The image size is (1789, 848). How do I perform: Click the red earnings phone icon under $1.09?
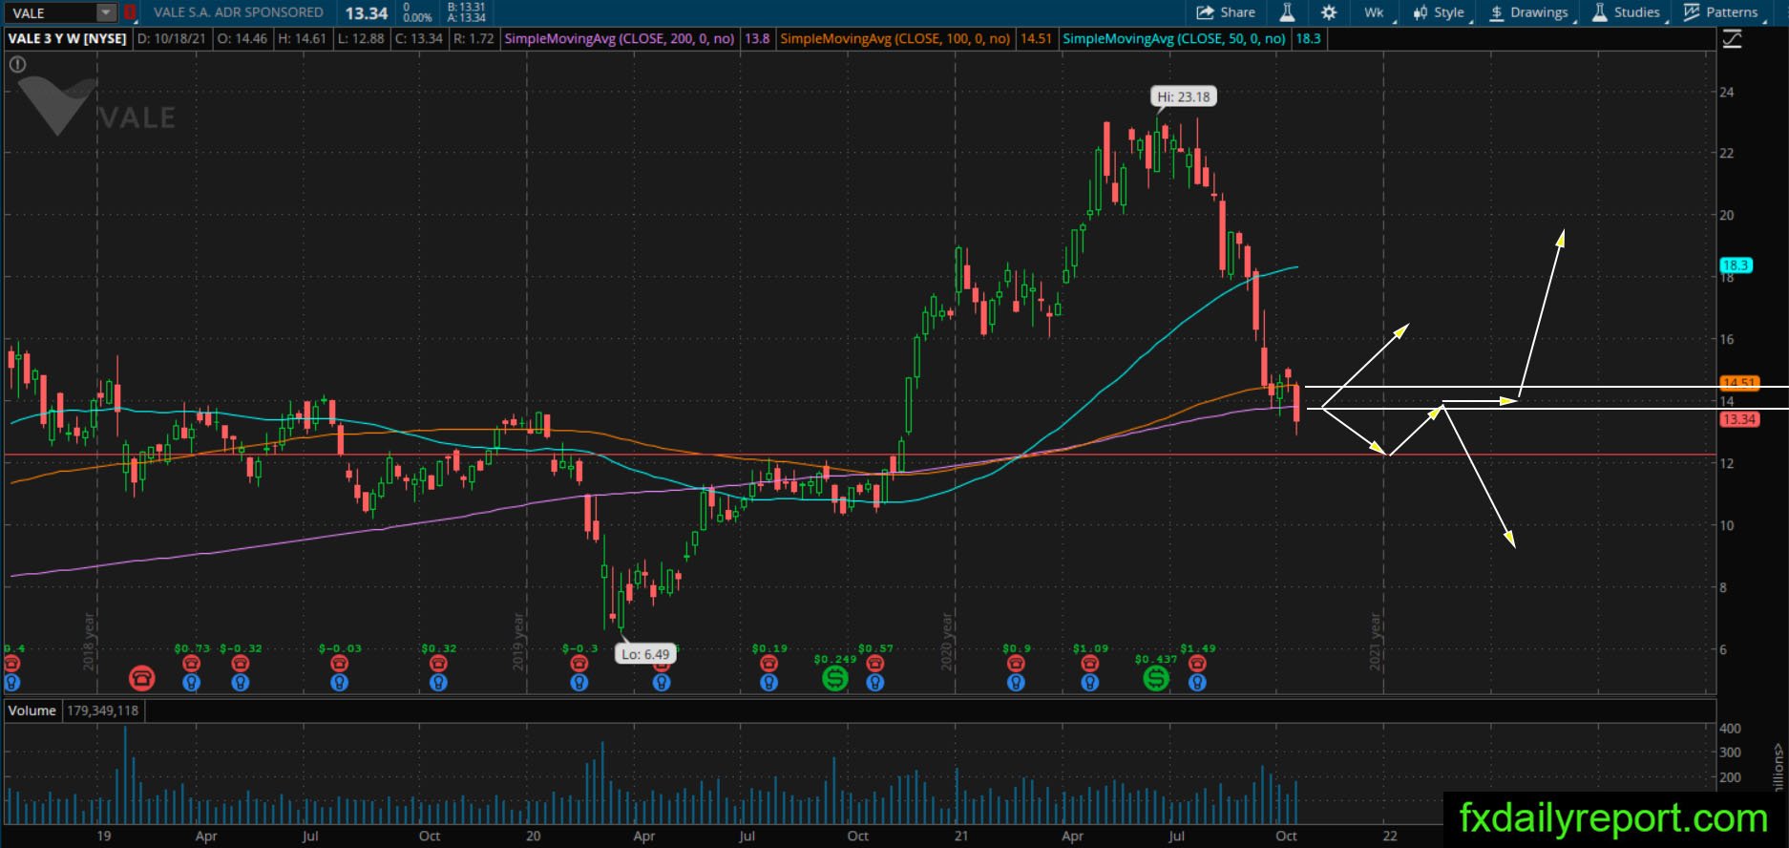click(x=1089, y=664)
